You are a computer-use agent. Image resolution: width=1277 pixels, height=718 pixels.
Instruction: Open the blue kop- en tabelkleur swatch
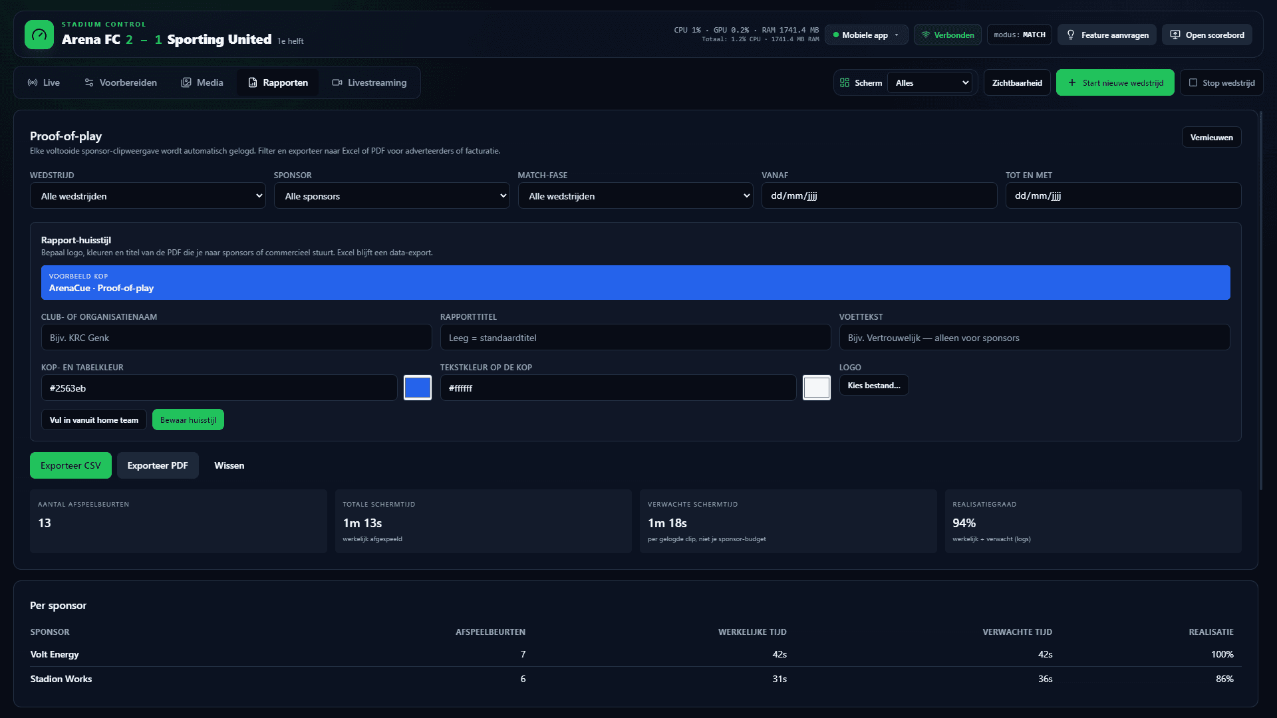pyautogui.click(x=418, y=388)
